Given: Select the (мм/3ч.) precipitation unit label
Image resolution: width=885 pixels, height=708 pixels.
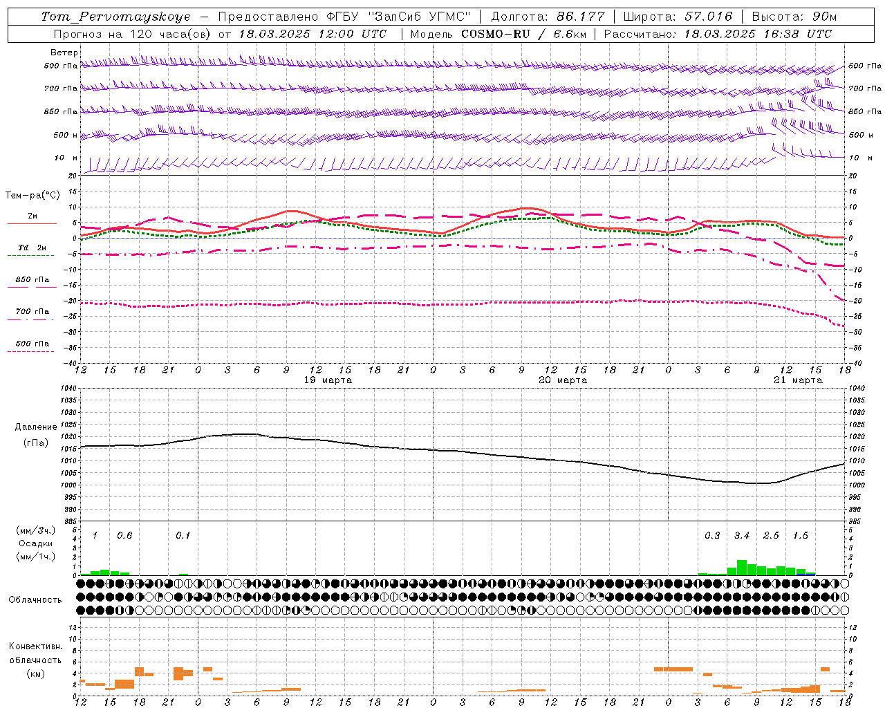Looking at the screenshot, I should [x=35, y=530].
